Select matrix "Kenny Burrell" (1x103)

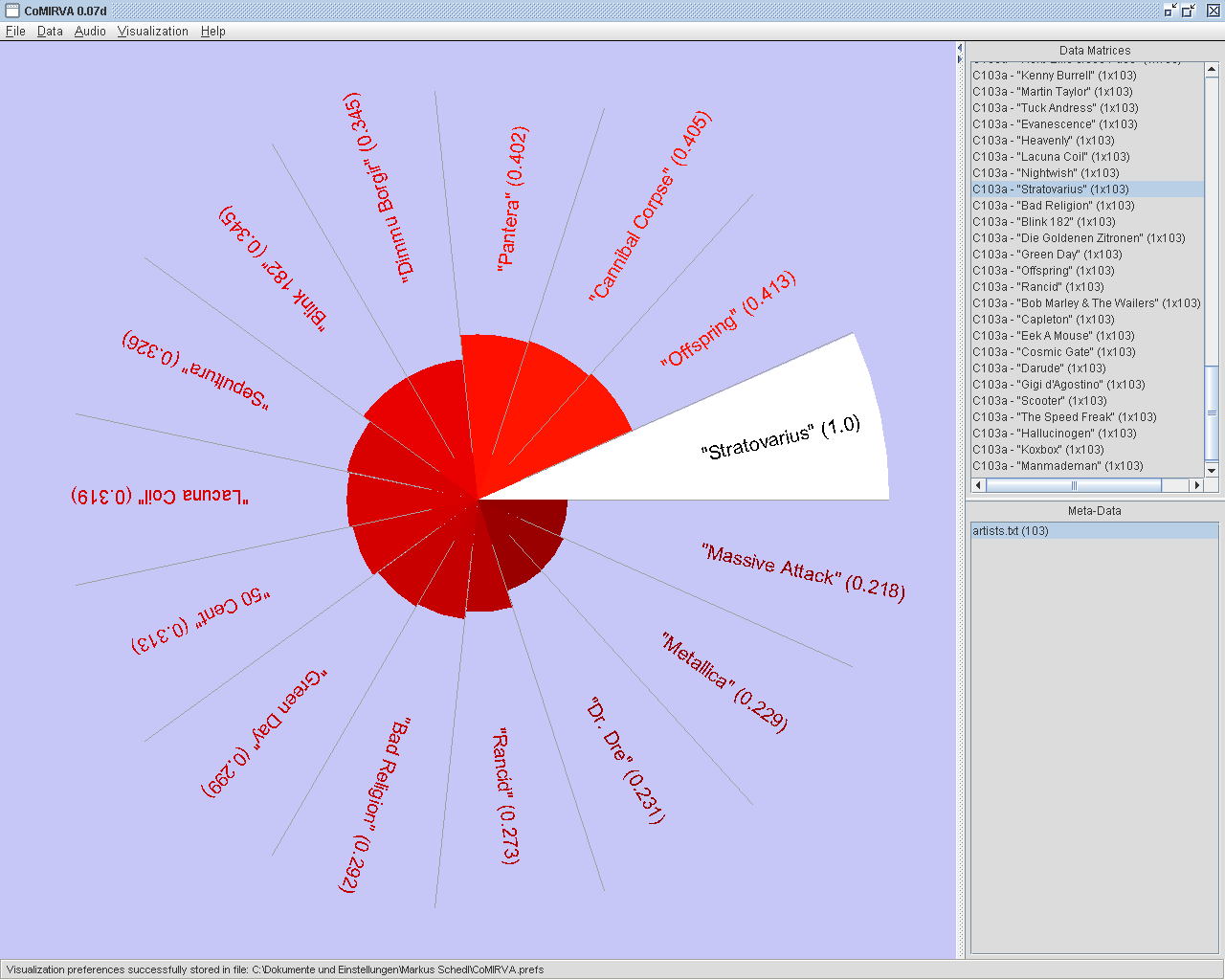(x=1087, y=76)
